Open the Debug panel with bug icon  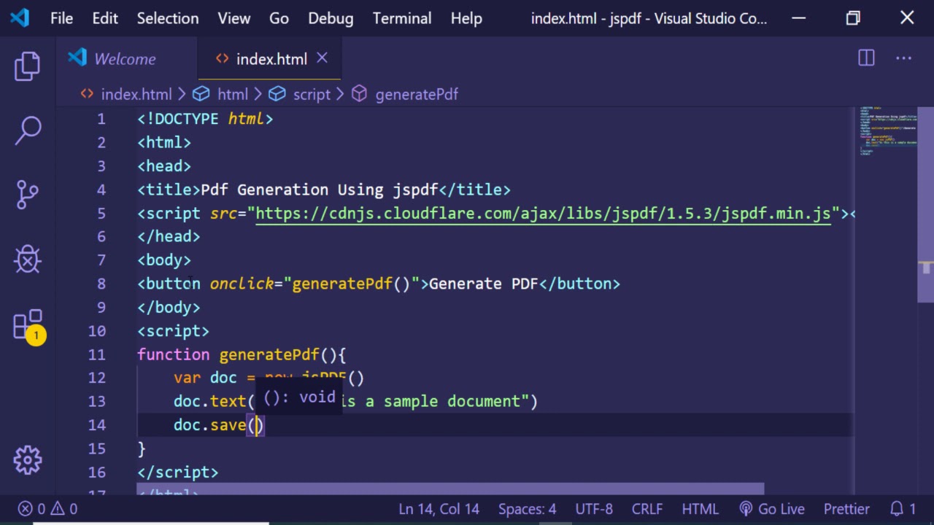click(x=28, y=259)
